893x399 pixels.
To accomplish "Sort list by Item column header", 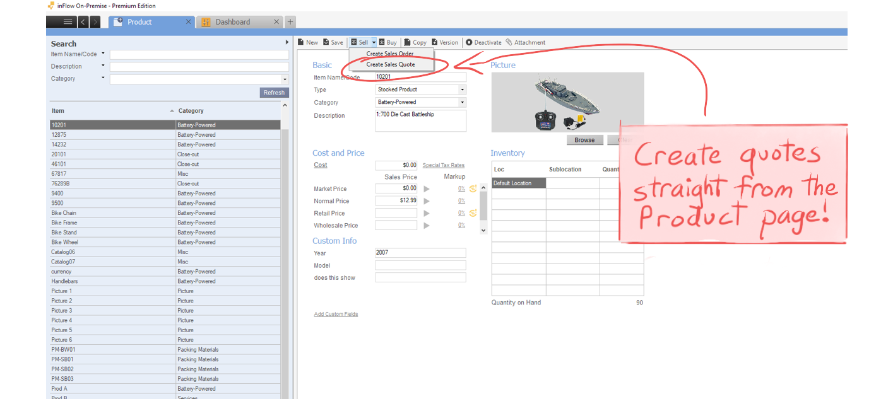I will (x=112, y=111).
